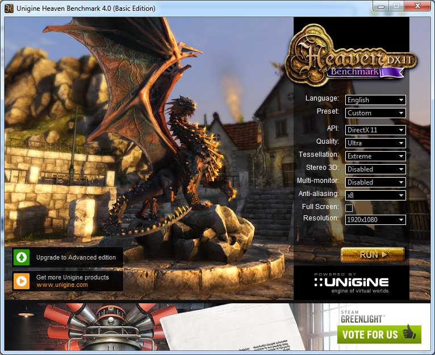Minimize the Heaven Benchmark window
435x355 pixels.
pos(381,6)
